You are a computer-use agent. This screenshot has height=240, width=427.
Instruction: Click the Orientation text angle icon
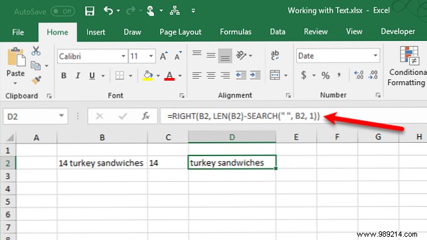point(241,56)
